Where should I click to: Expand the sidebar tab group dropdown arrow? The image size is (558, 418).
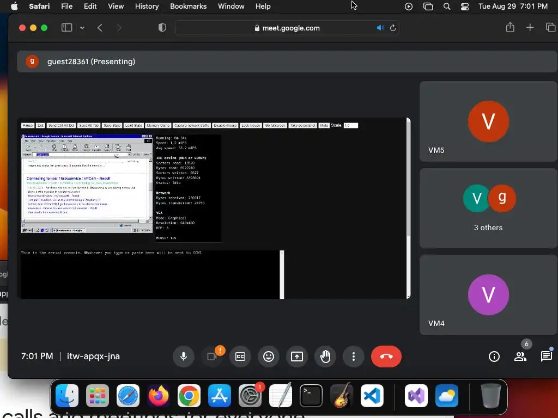[82, 28]
